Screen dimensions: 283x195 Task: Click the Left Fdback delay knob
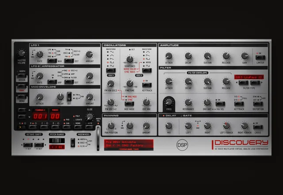tap(226, 125)
